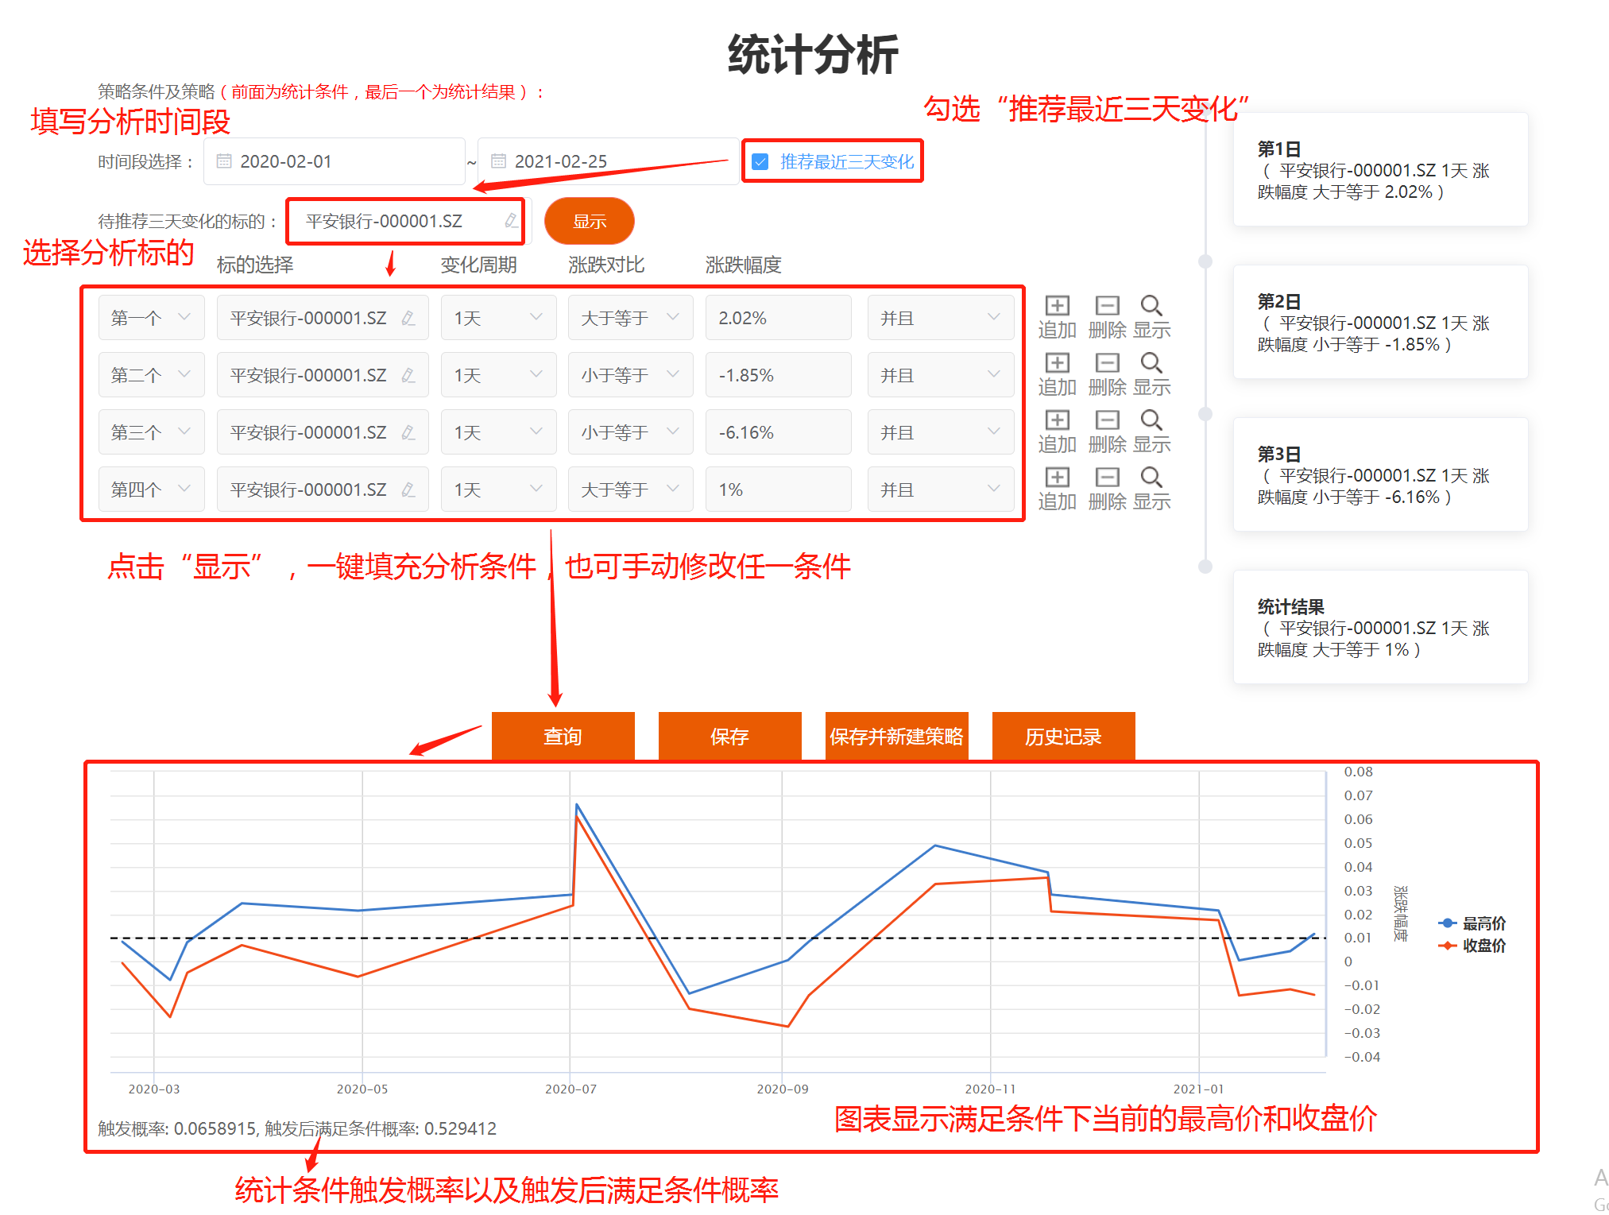Toggle 收盘价 series in chart legend
Screen dimensions: 1609x1215
[x=1472, y=946]
